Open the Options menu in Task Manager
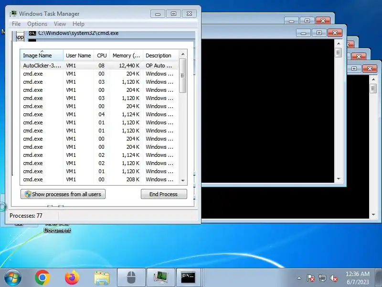This screenshot has width=382, height=287. coord(37,24)
